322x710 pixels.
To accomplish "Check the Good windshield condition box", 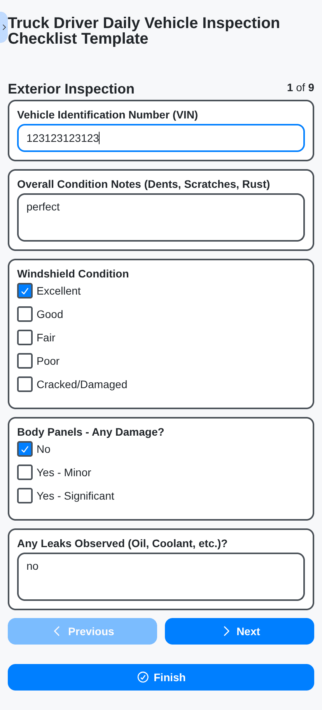I will (25, 314).
